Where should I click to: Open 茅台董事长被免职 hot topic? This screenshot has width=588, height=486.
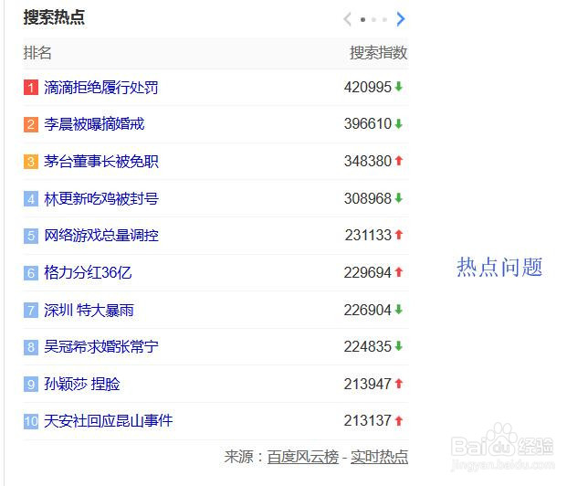[100, 162]
